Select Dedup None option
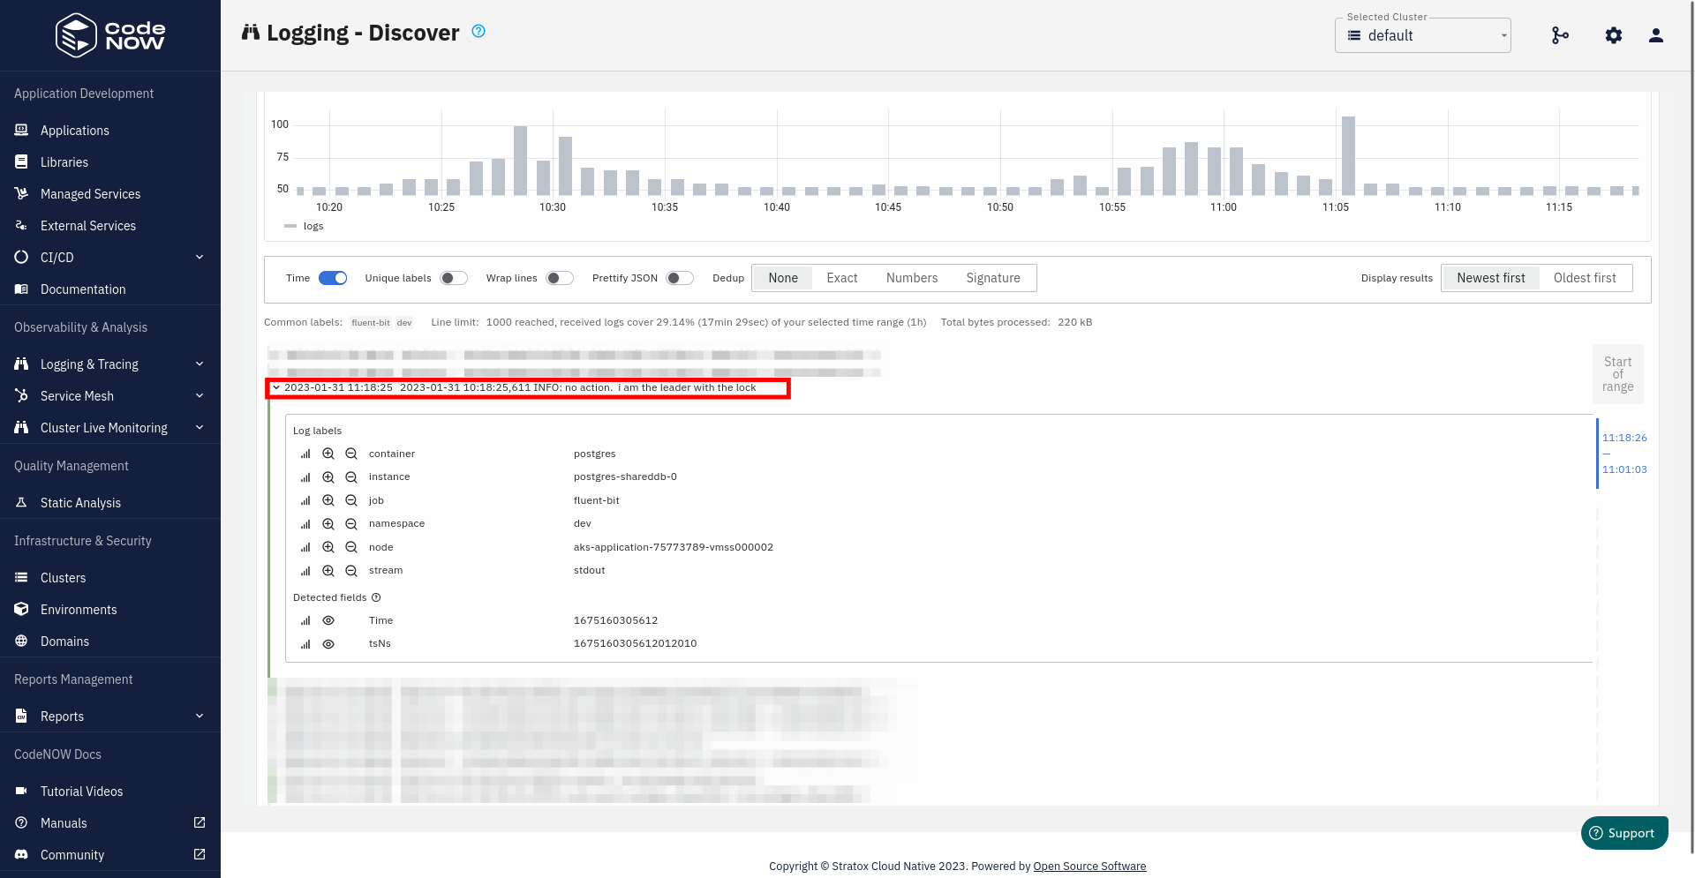 tap(783, 278)
